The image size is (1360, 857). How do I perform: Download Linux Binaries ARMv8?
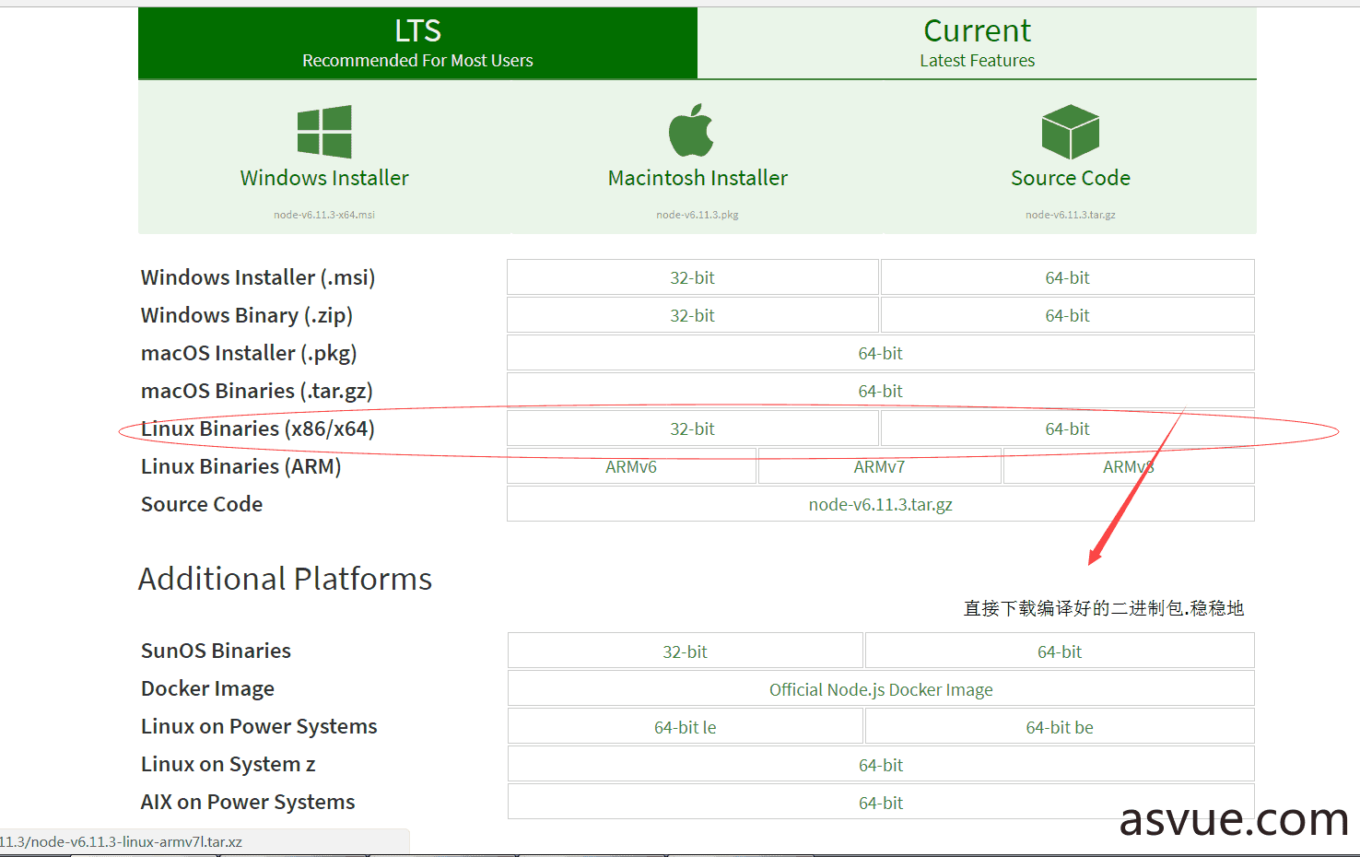(x=1129, y=466)
